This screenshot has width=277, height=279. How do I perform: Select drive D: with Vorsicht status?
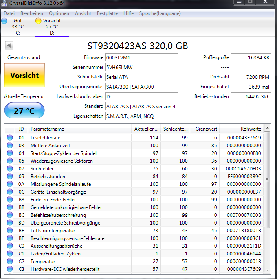pos(52,27)
